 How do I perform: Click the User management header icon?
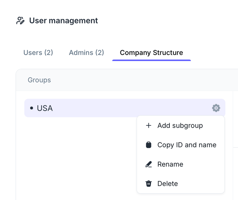(x=21, y=21)
